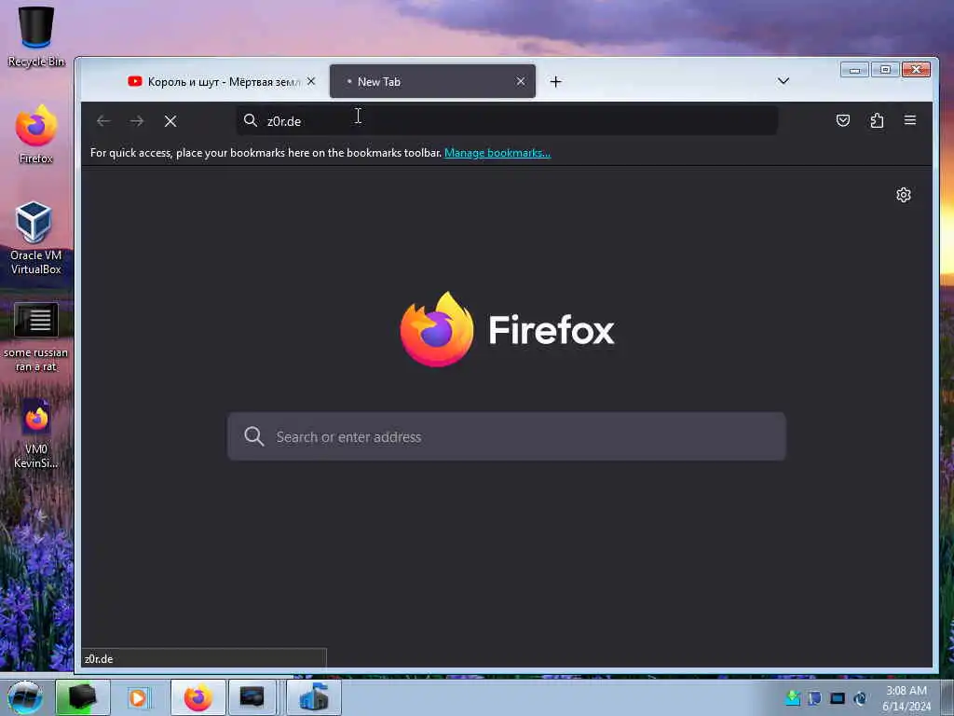Open the Extensions puzzle icon
Viewport: 954px width, 716px height.
coord(877,120)
